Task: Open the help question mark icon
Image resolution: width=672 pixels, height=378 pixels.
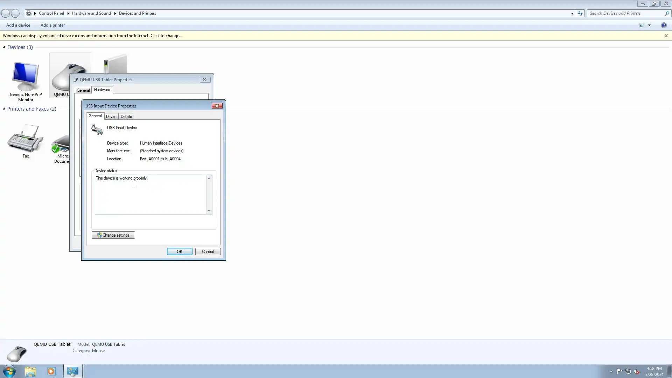Action: (x=664, y=25)
